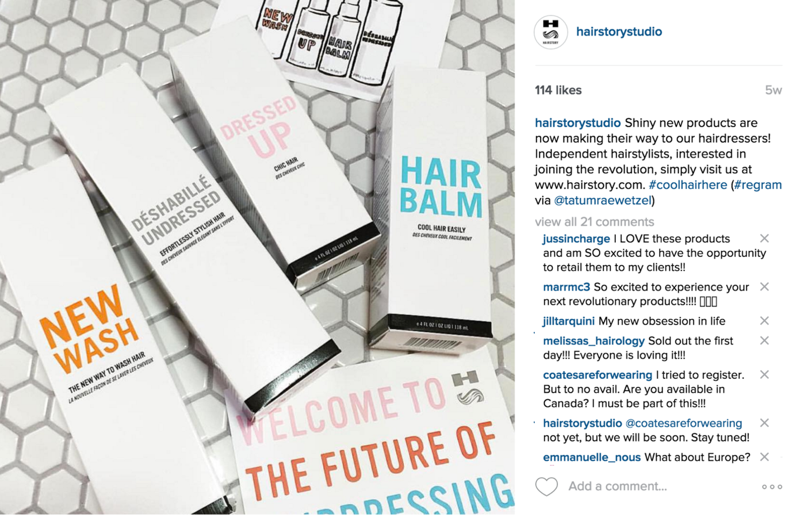Delete jilltarquini's comment with the X
This screenshot has width=811, height=515.
(x=764, y=321)
